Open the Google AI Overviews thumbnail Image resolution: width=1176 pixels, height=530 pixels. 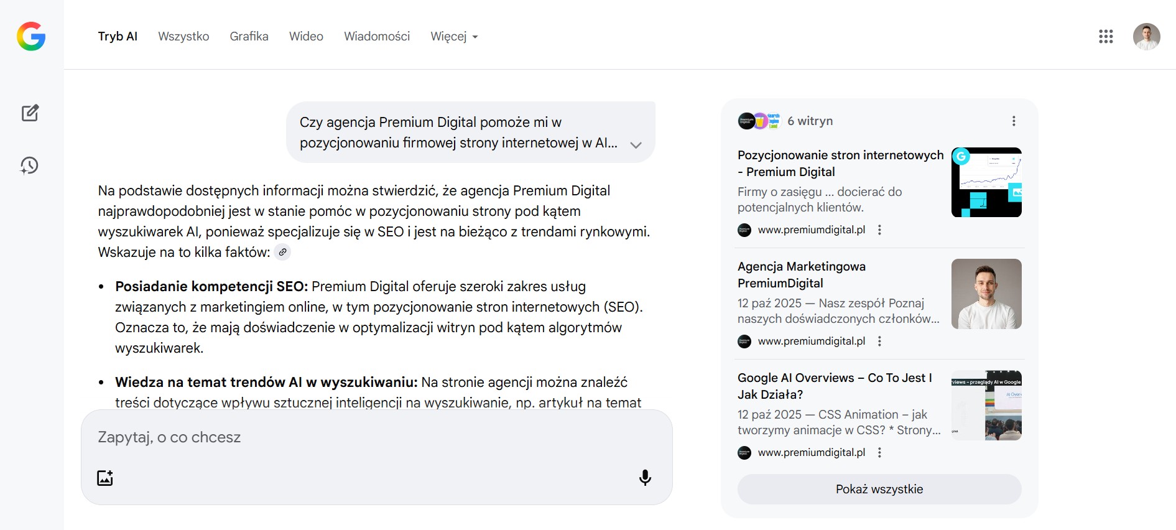tap(986, 406)
